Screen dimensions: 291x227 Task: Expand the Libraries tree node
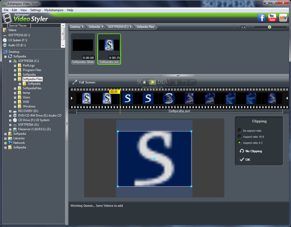(5, 139)
